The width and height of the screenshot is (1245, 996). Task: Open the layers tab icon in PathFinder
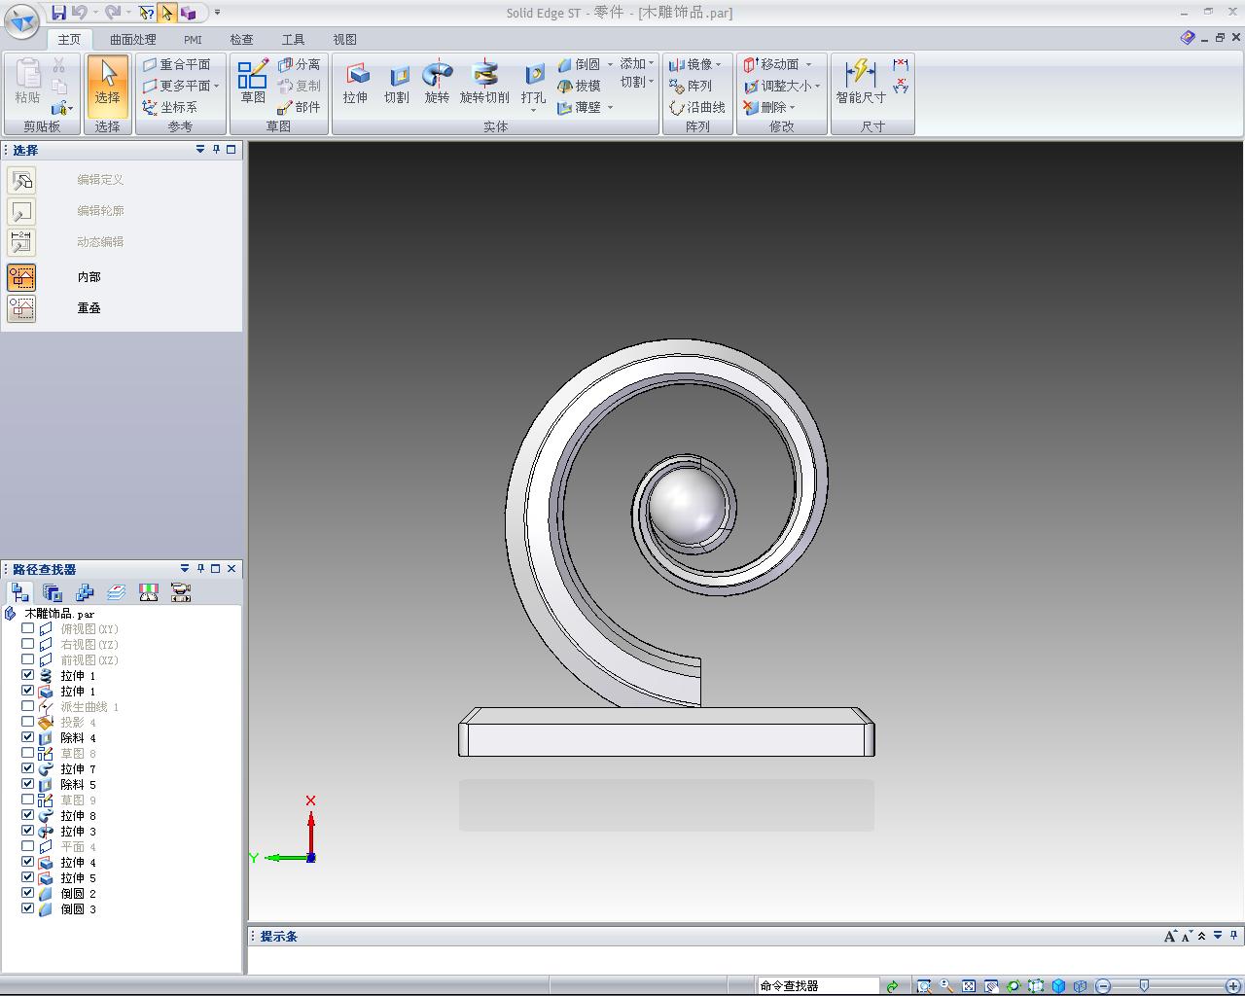coord(117,592)
